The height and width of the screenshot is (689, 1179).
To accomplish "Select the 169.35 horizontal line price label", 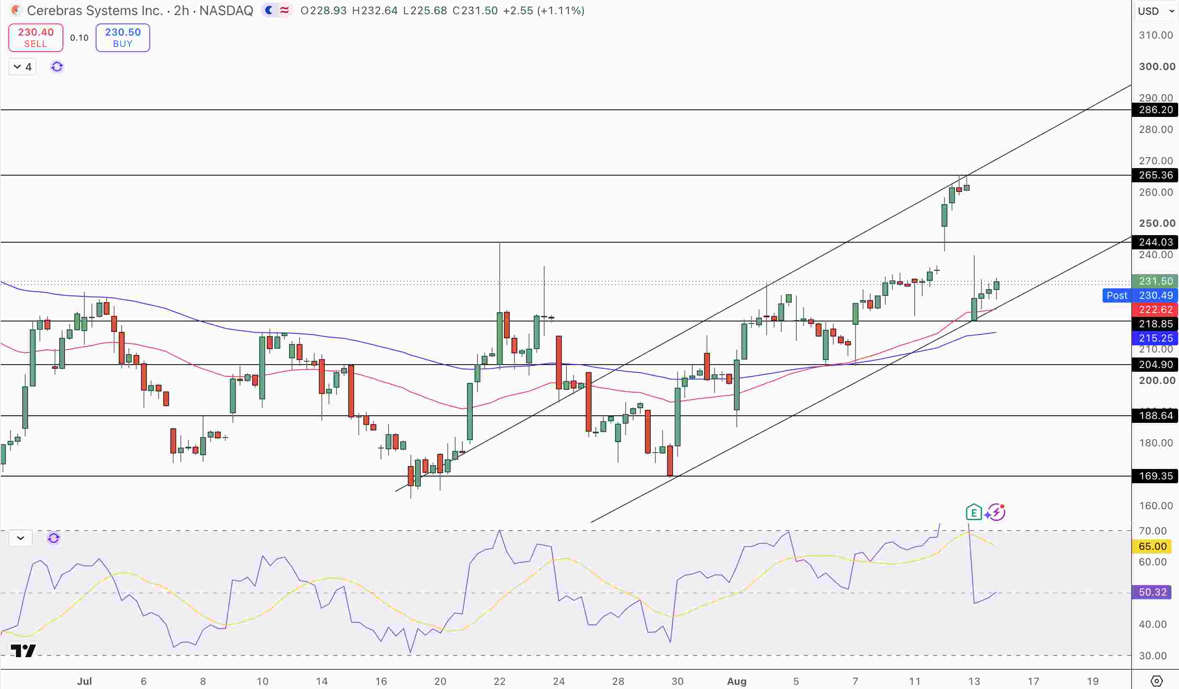I will pyautogui.click(x=1155, y=476).
